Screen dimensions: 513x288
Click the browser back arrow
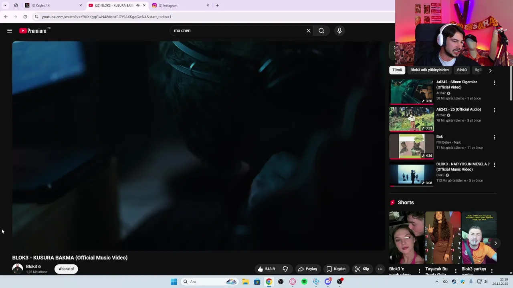(x=6, y=17)
